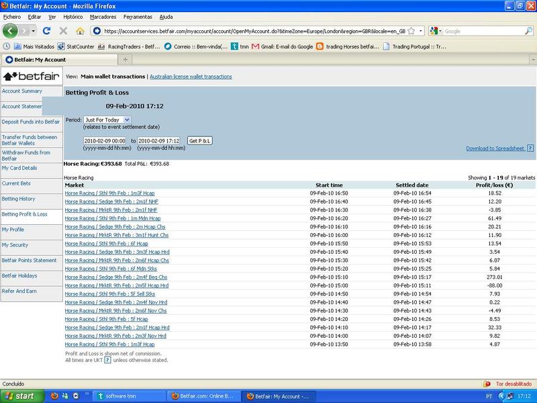Reload the page using the refresh icon
This screenshot has width=537, height=403.
point(46,31)
